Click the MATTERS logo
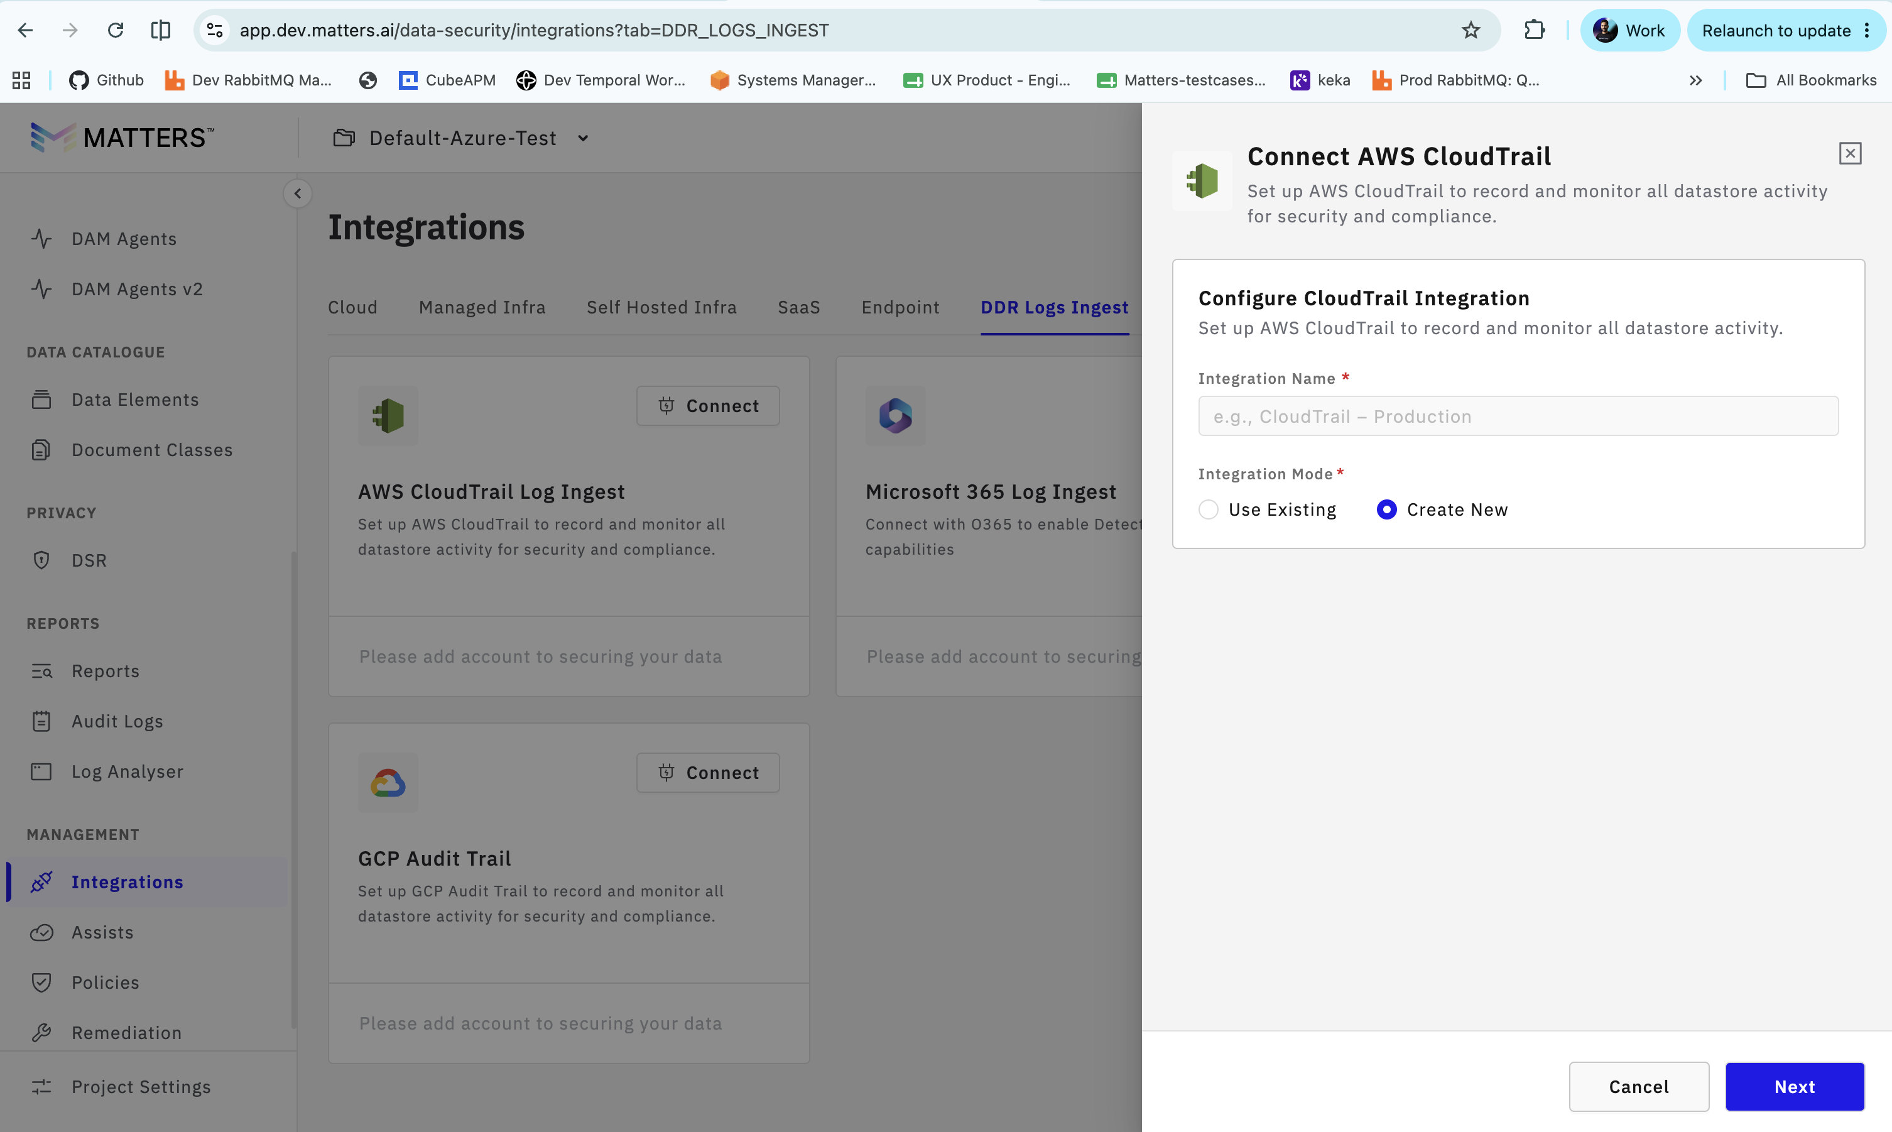The width and height of the screenshot is (1892, 1132). 122,138
